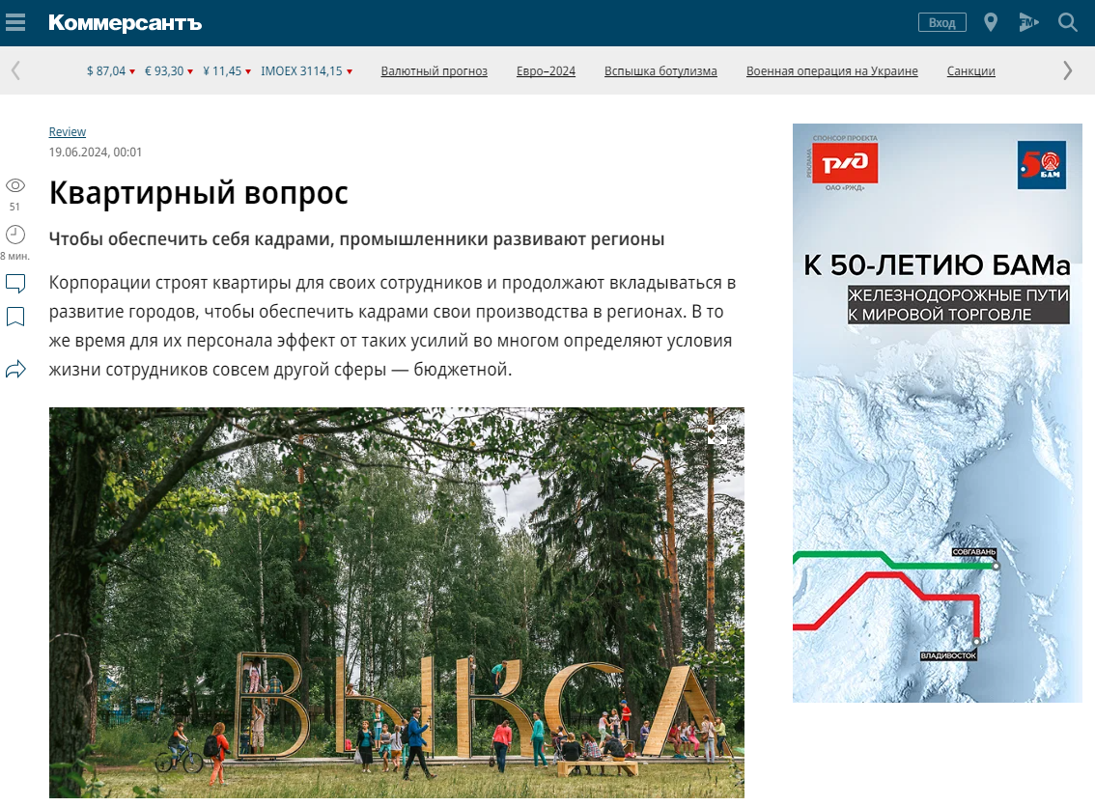The height and width of the screenshot is (806, 1095).
Task: Open the Санкции topic
Action: [970, 71]
